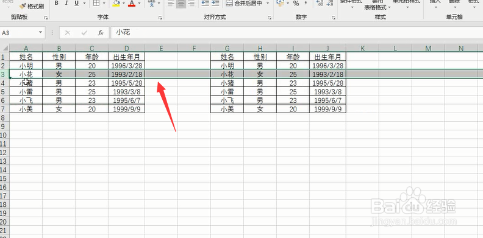Decrease decimal places
This screenshot has height=238, width=483.
330,3
